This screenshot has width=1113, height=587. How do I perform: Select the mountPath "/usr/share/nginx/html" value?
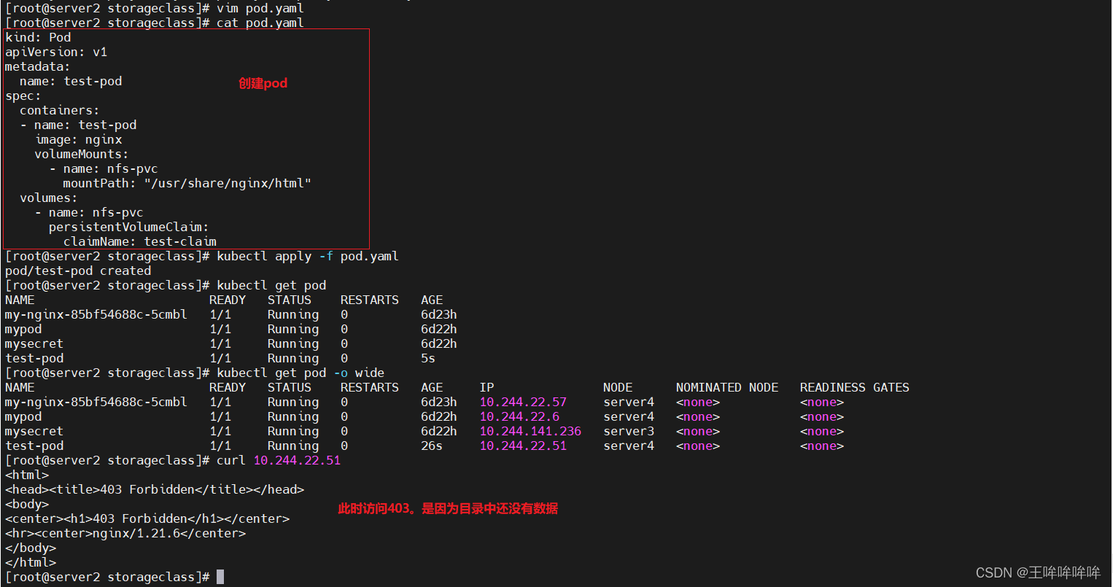tap(228, 183)
